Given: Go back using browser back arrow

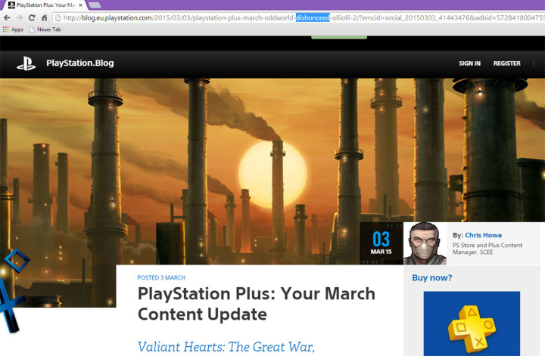Looking at the screenshot, I should [7, 17].
